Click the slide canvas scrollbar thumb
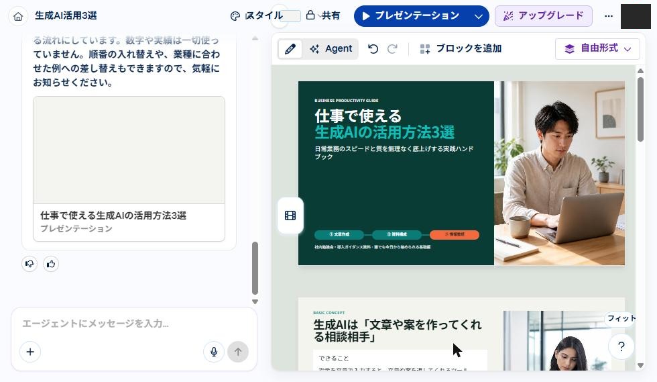The image size is (657, 382). click(640, 109)
